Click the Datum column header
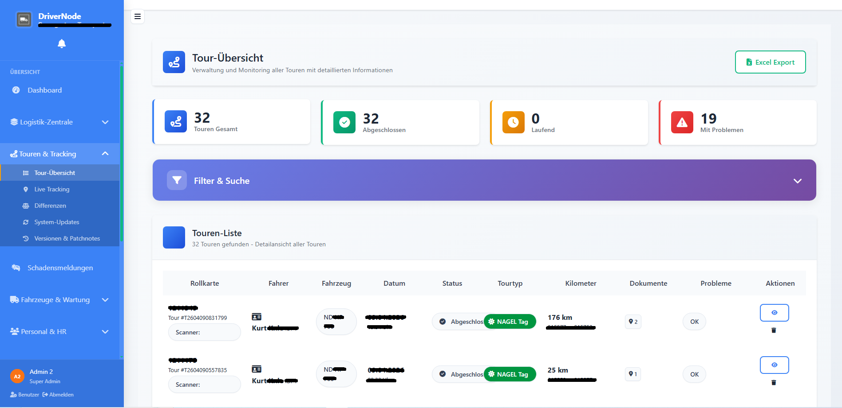This screenshot has width=842, height=408. click(x=394, y=283)
